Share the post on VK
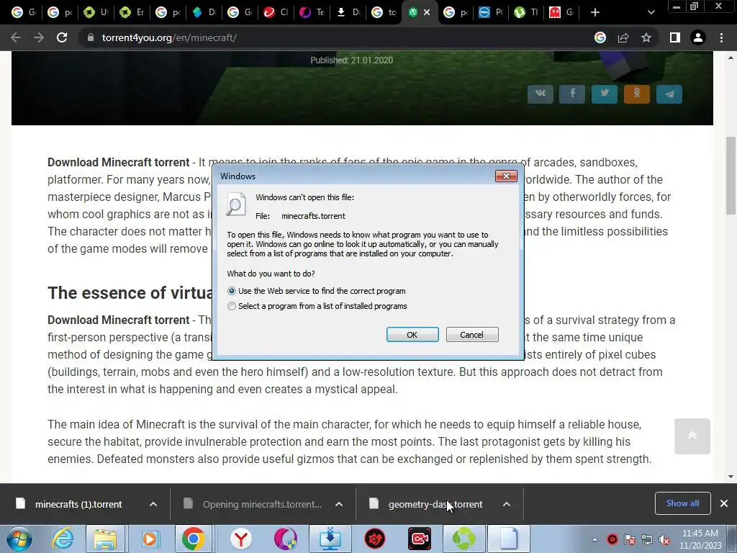 [541, 94]
